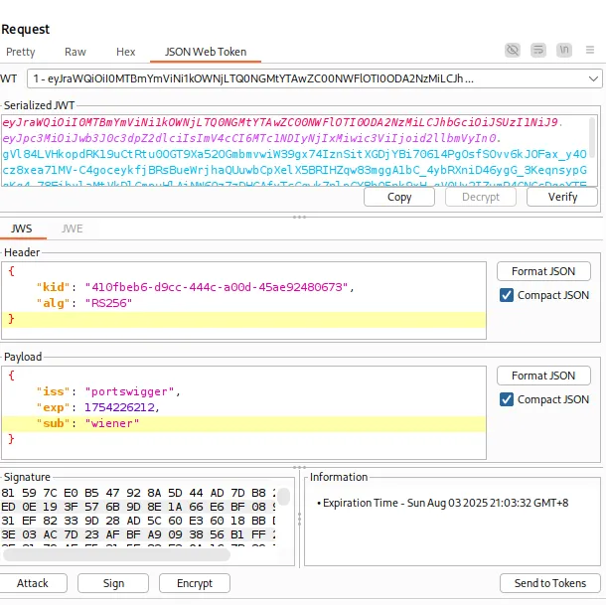
Task: Click Format JSON for the Header
Action: (543, 271)
